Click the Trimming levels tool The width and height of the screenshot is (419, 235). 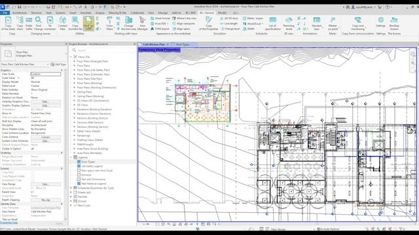point(289,23)
